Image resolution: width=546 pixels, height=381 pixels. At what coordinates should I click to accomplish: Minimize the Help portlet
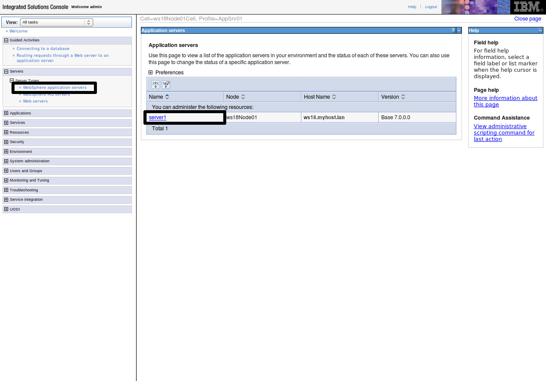click(x=540, y=30)
